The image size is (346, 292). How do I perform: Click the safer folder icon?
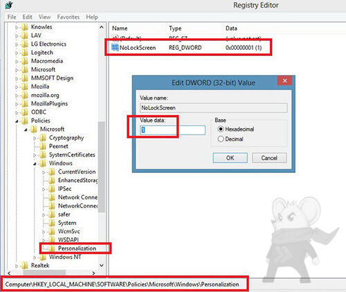point(52,215)
